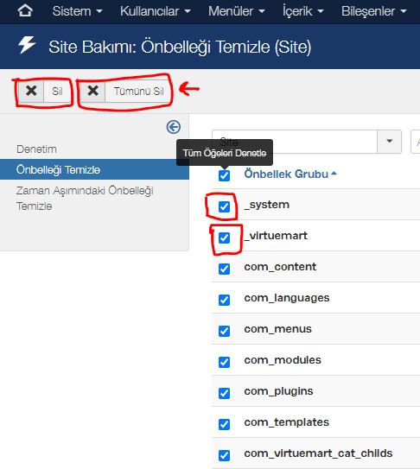Collapse sidebar with the circled left arrow
The width and height of the screenshot is (420, 469).
pyautogui.click(x=174, y=127)
